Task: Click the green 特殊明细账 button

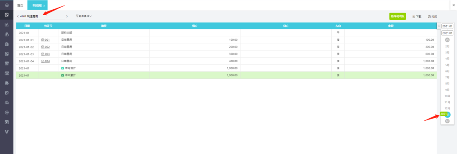Action: click(397, 16)
